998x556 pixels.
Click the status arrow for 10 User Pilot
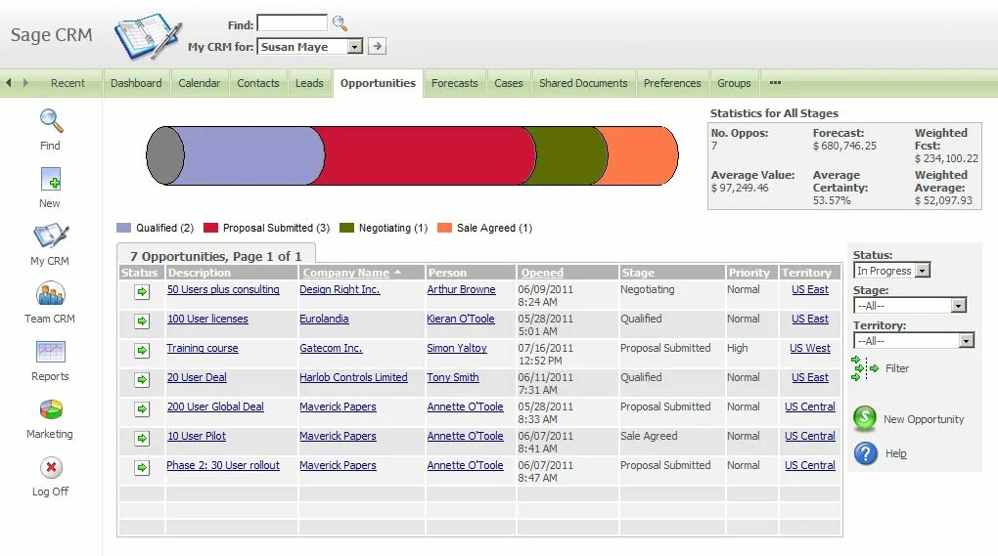click(x=142, y=439)
